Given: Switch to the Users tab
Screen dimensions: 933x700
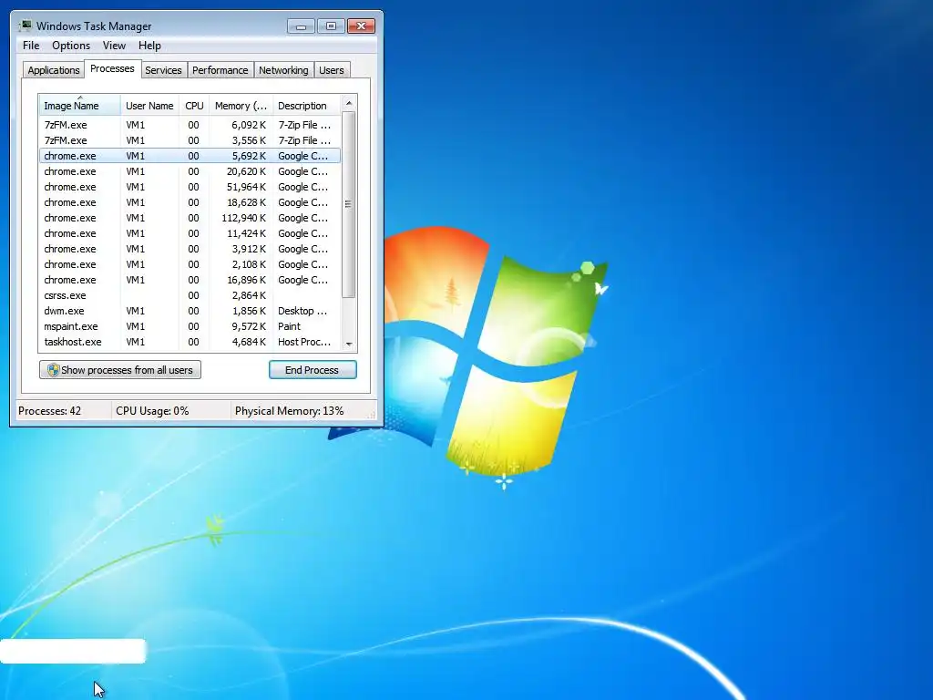Looking at the screenshot, I should [x=331, y=70].
